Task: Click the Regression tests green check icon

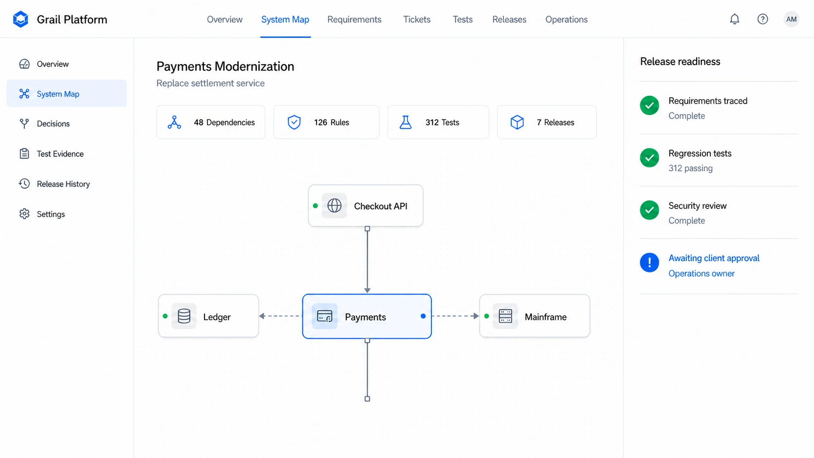Action: [649, 158]
